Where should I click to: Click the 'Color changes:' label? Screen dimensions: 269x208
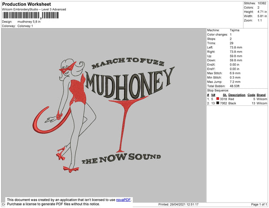point(217,35)
